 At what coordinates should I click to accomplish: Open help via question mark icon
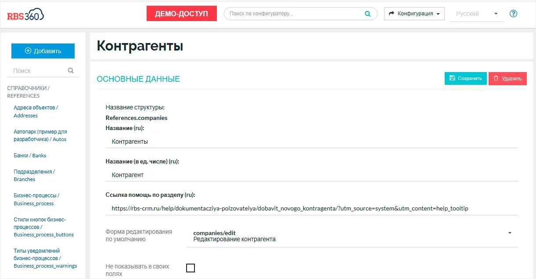(x=513, y=14)
